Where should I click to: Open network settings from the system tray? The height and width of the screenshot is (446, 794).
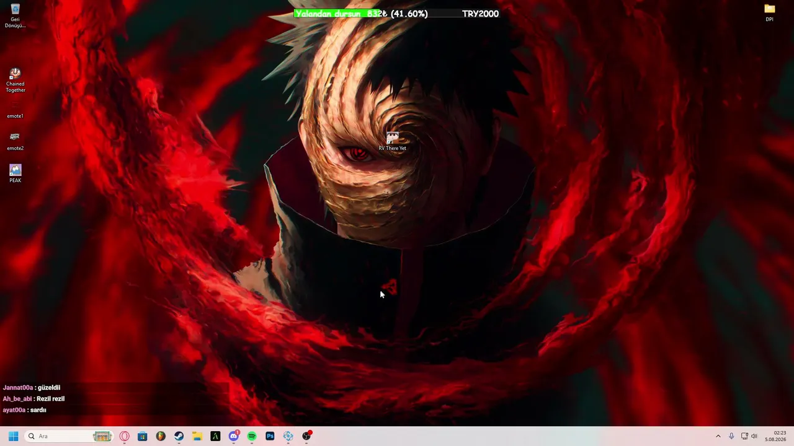point(744,436)
